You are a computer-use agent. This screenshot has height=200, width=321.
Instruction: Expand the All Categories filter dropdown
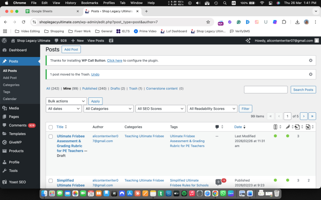[109, 108]
